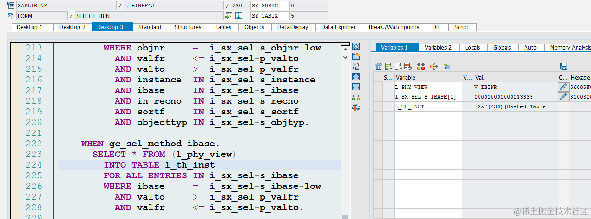Viewport: 591px width, 219px height.
Task: Click the SAPLIBINF program field
Action: [66, 6]
